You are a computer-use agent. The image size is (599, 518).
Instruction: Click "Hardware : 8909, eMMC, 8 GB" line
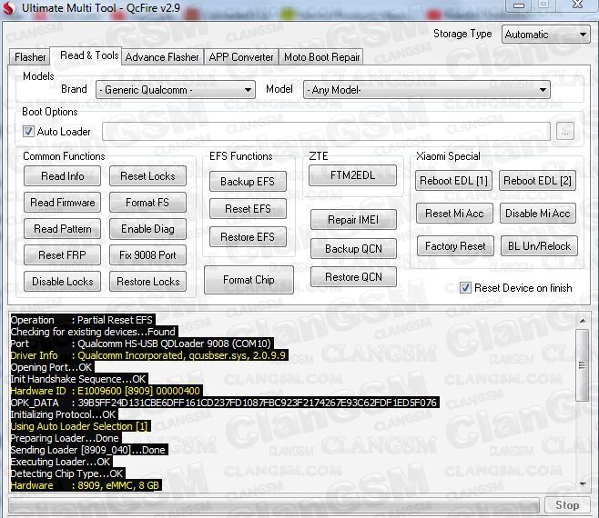coord(85,485)
